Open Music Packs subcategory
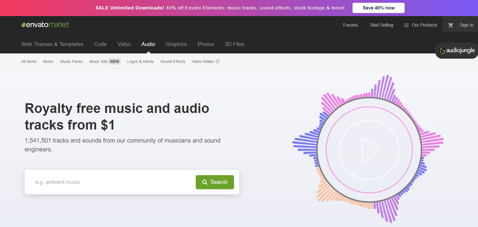The height and width of the screenshot is (227, 478). point(71,61)
